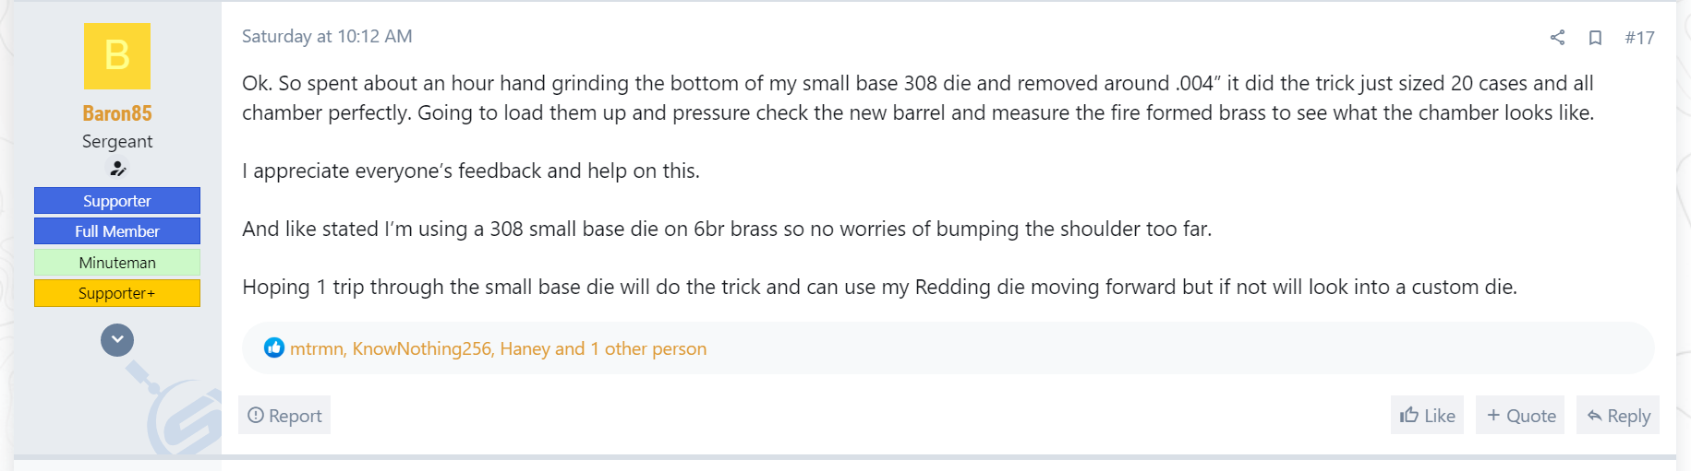This screenshot has width=1691, height=471.
Task: Click the yellow Supporter+ badge
Action: click(x=117, y=293)
